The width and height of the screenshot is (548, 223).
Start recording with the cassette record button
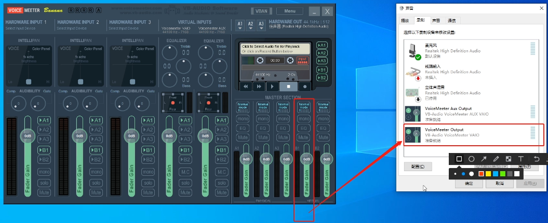305,86
